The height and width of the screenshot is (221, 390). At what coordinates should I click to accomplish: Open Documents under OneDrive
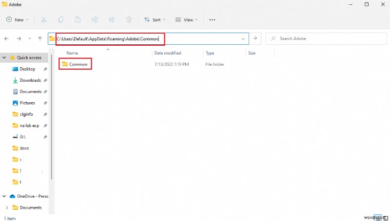31,207
